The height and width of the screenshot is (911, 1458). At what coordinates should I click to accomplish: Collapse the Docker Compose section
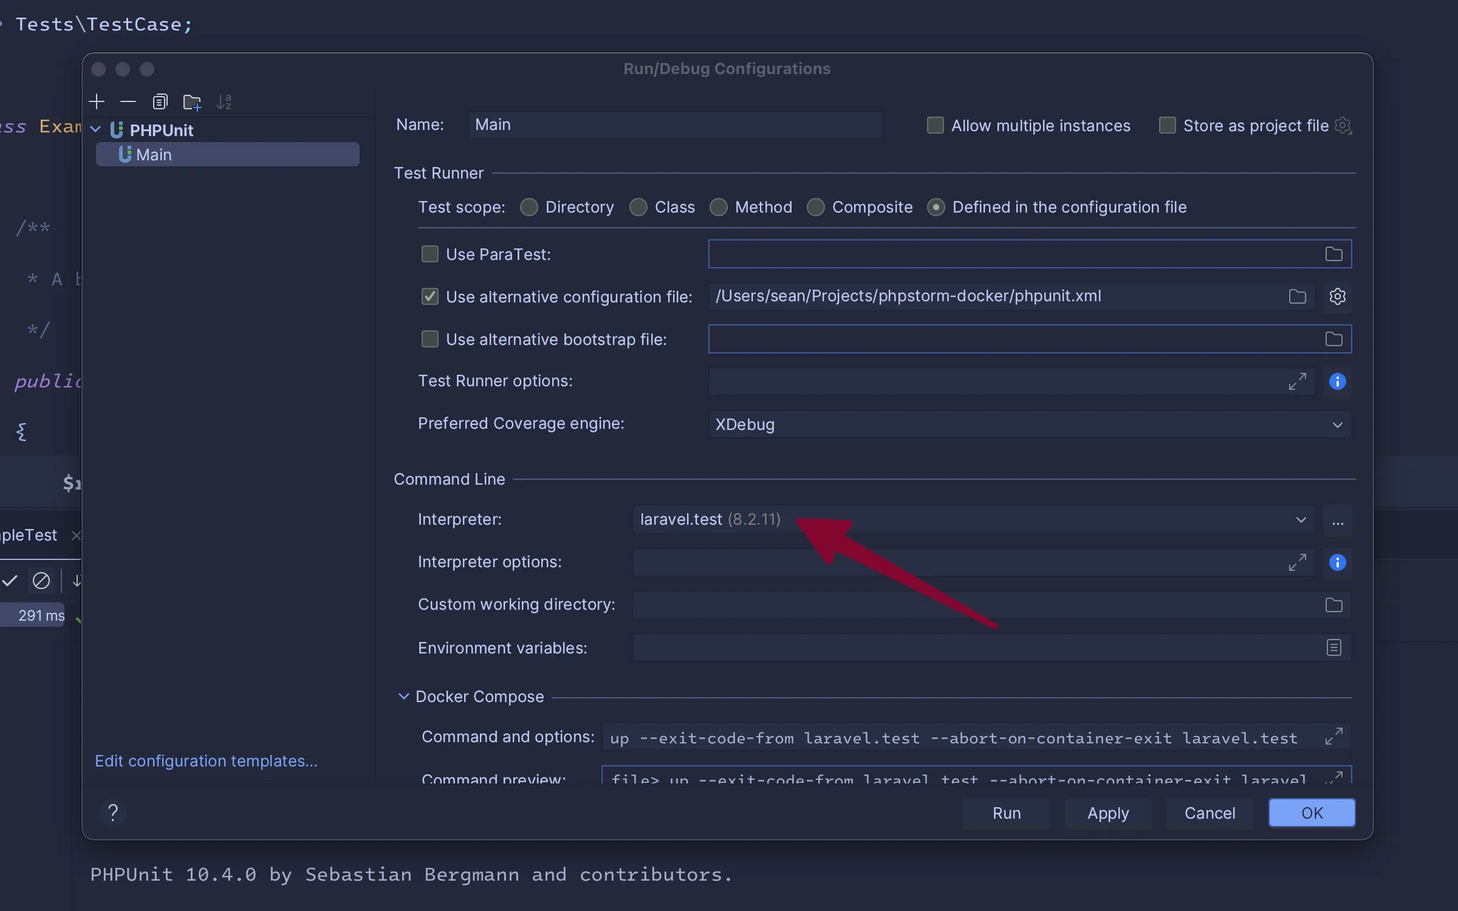403,696
